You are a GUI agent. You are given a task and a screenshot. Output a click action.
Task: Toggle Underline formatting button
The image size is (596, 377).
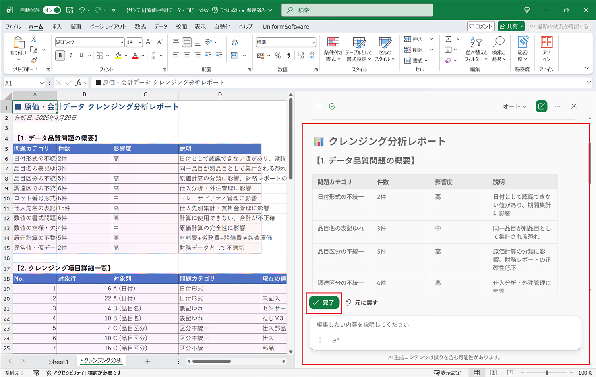(x=81, y=56)
